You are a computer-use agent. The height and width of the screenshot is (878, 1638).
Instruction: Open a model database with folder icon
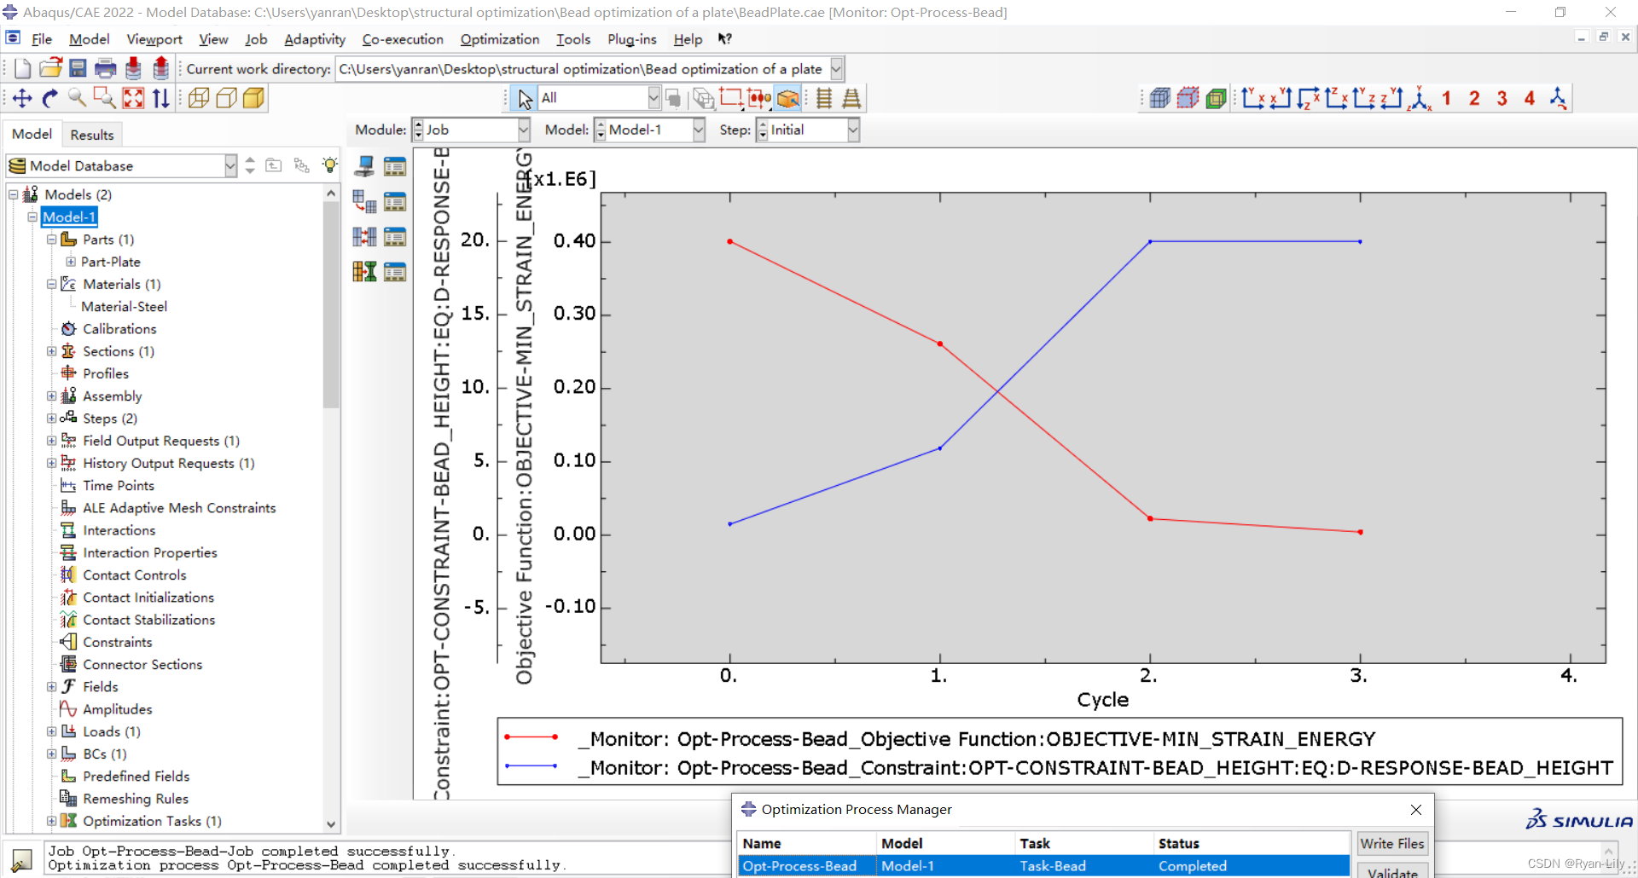[50, 69]
